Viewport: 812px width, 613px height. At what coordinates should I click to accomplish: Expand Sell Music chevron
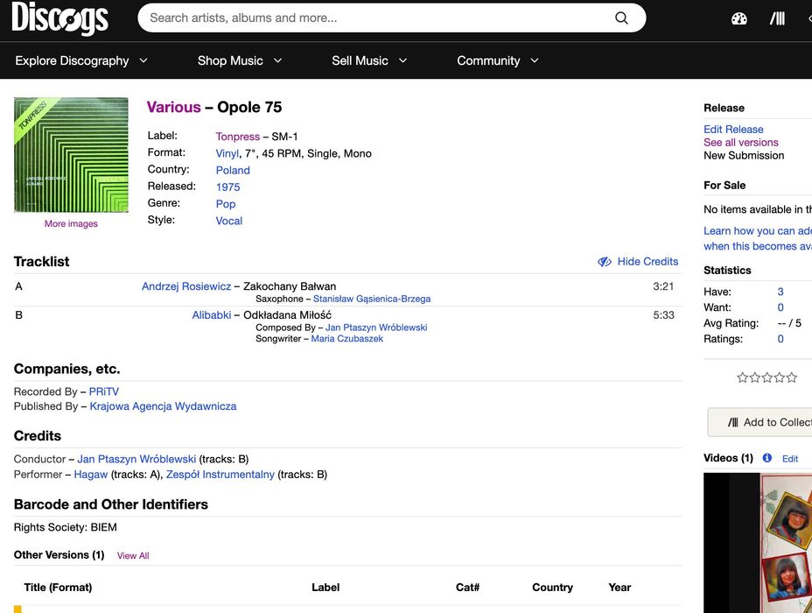point(402,60)
